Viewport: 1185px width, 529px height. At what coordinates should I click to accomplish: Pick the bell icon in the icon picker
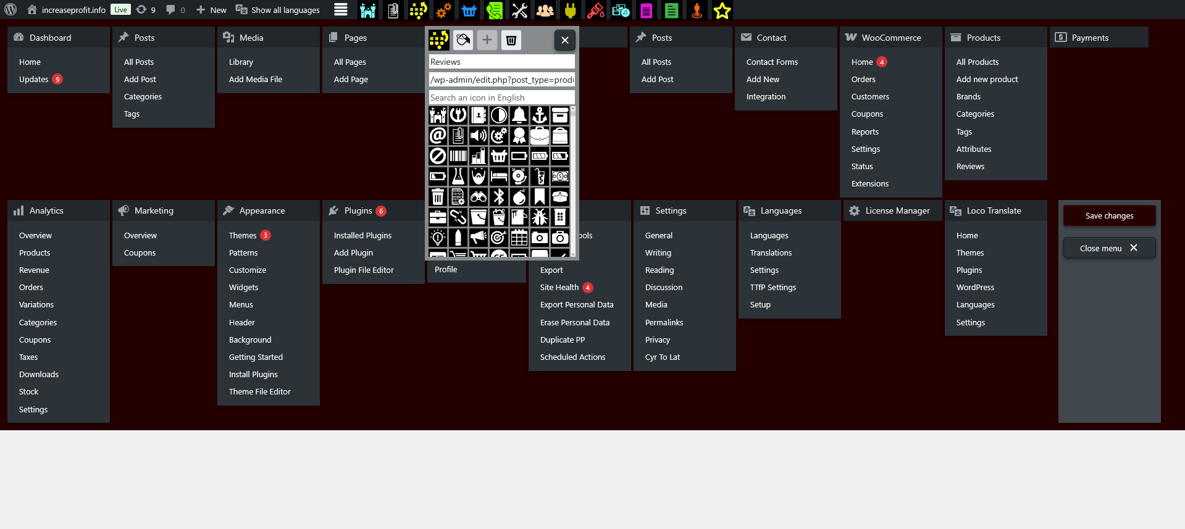pos(519,115)
